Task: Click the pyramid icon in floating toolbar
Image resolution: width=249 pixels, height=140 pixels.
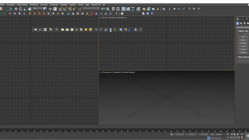Action: pos(81,30)
